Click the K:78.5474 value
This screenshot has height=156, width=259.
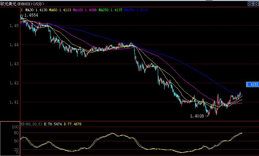[x=53, y=124]
